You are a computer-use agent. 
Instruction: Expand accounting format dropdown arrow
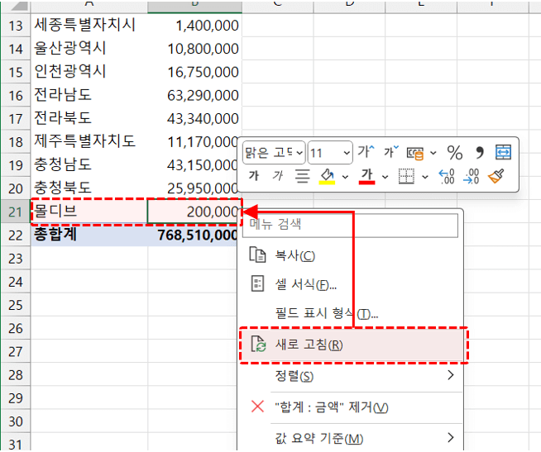click(433, 153)
